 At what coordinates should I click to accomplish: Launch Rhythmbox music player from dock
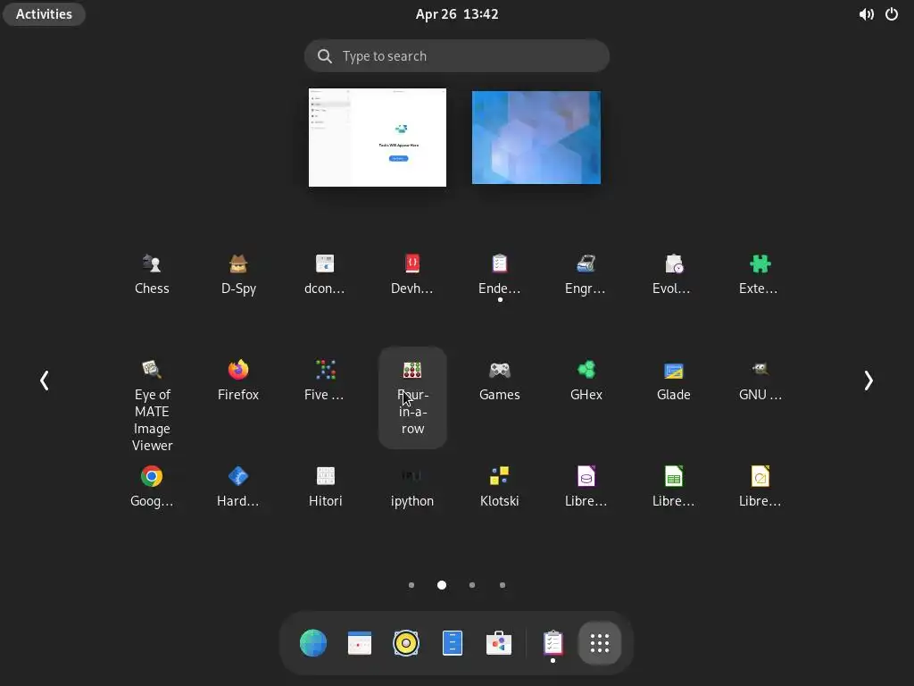(x=406, y=643)
